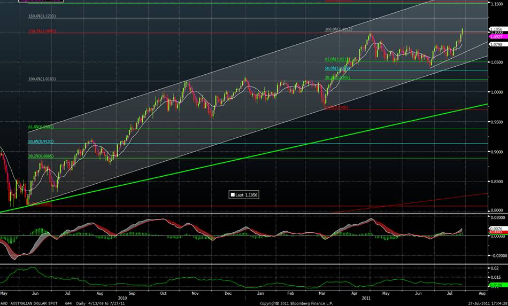Click the 100.0%(1.0183) Fibonacci level label
The image size is (508, 306).
pos(42,79)
